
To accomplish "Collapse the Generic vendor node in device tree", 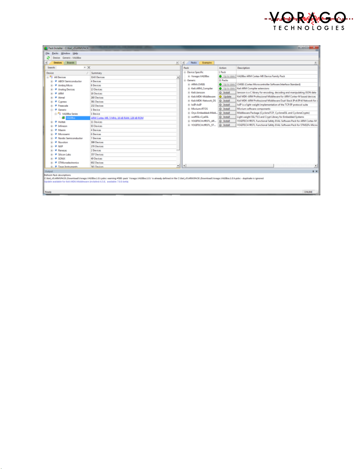I will [x=52, y=110].
